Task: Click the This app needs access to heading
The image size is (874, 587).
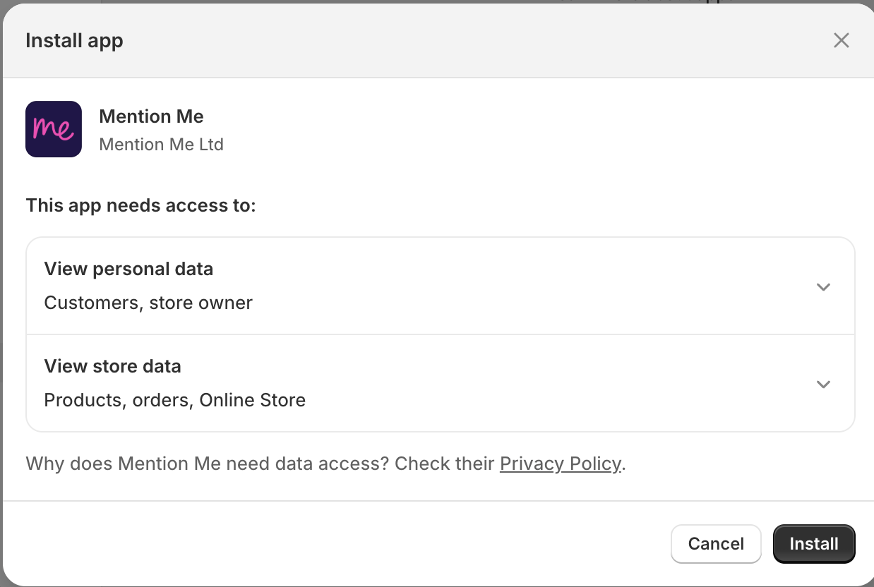Action: [140, 205]
